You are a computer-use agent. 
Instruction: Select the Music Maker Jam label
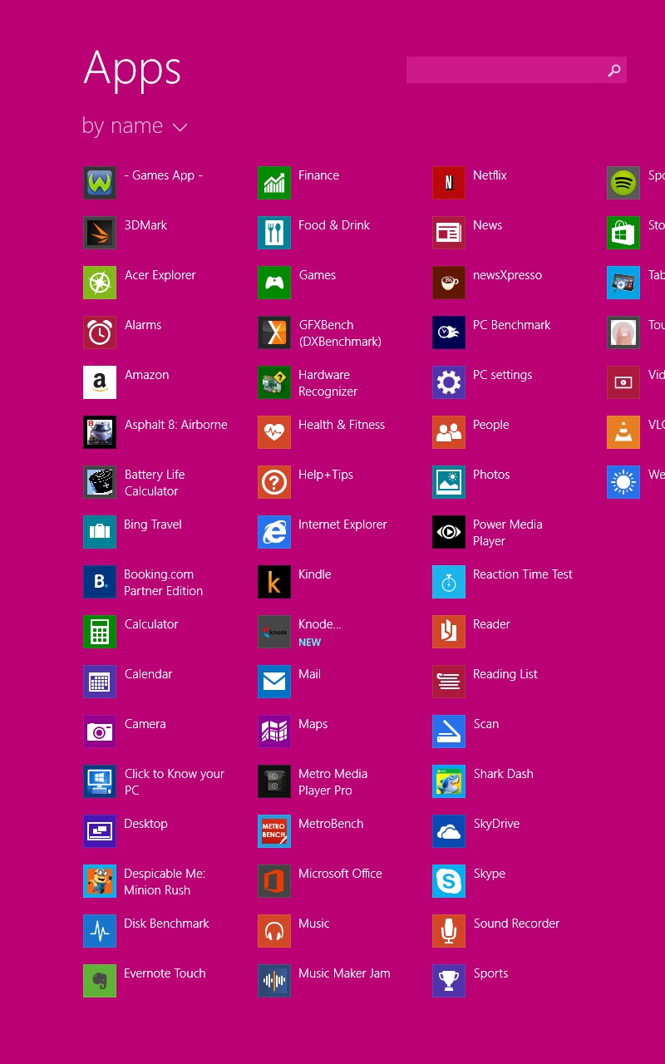(344, 973)
